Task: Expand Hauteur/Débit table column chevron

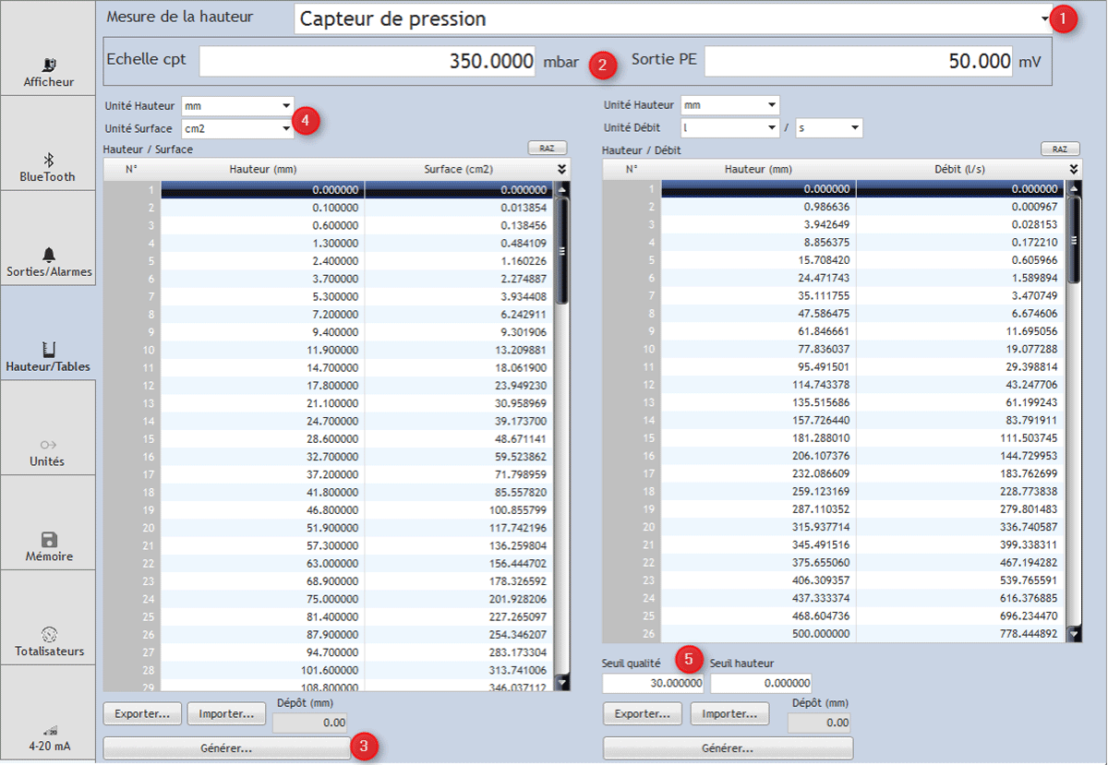Action: (x=1073, y=169)
